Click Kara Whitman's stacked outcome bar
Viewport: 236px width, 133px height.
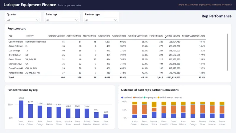tap(183, 110)
